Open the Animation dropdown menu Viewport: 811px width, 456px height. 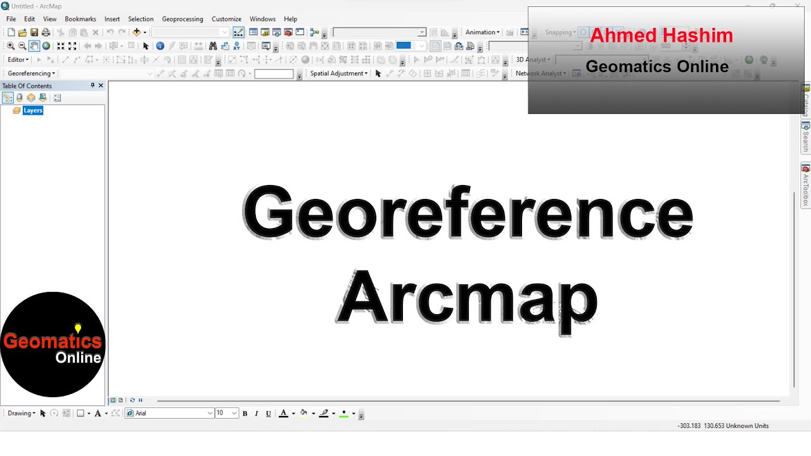482,32
